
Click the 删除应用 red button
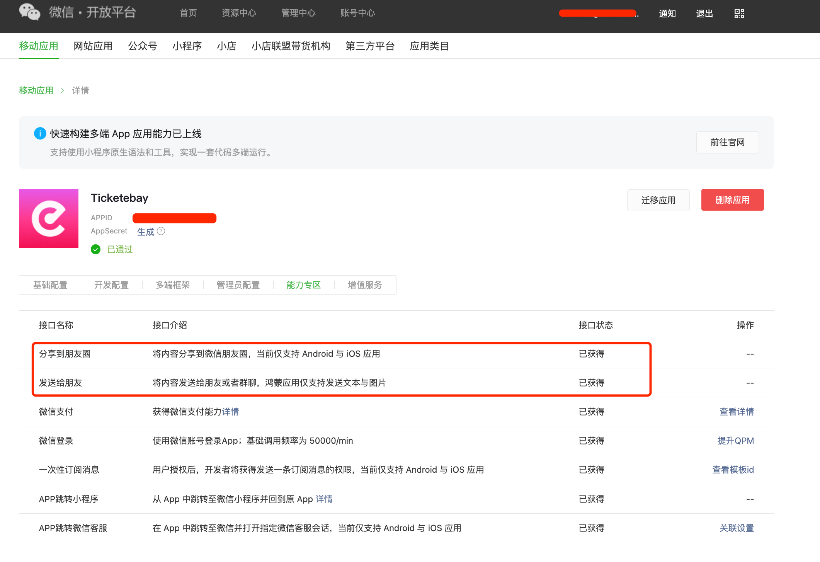(732, 200)
